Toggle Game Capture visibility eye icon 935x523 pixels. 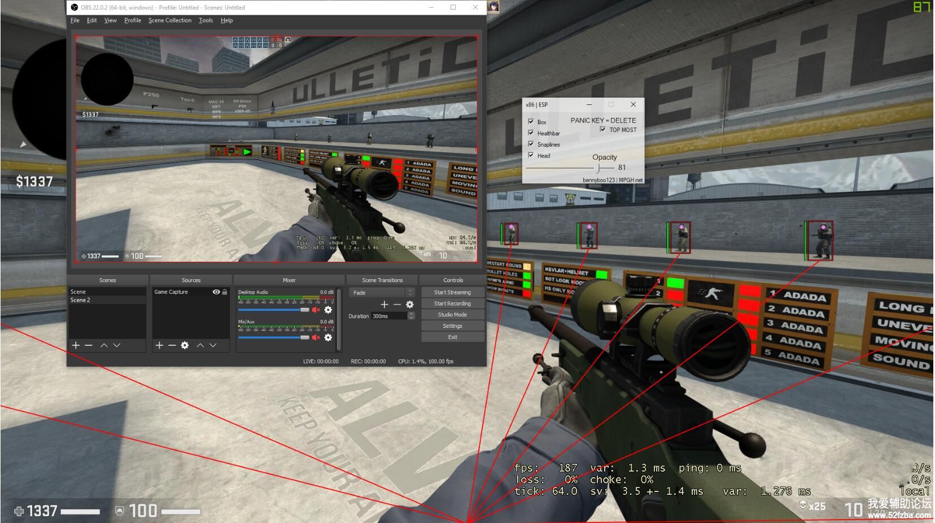pyautogui.click(x=216, y=292)
